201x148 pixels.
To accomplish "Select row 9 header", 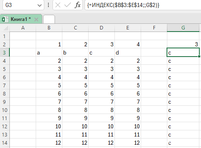I will [x=5, y=102].
